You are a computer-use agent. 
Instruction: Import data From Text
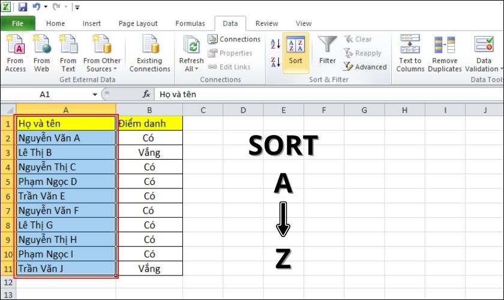(68, 53)
